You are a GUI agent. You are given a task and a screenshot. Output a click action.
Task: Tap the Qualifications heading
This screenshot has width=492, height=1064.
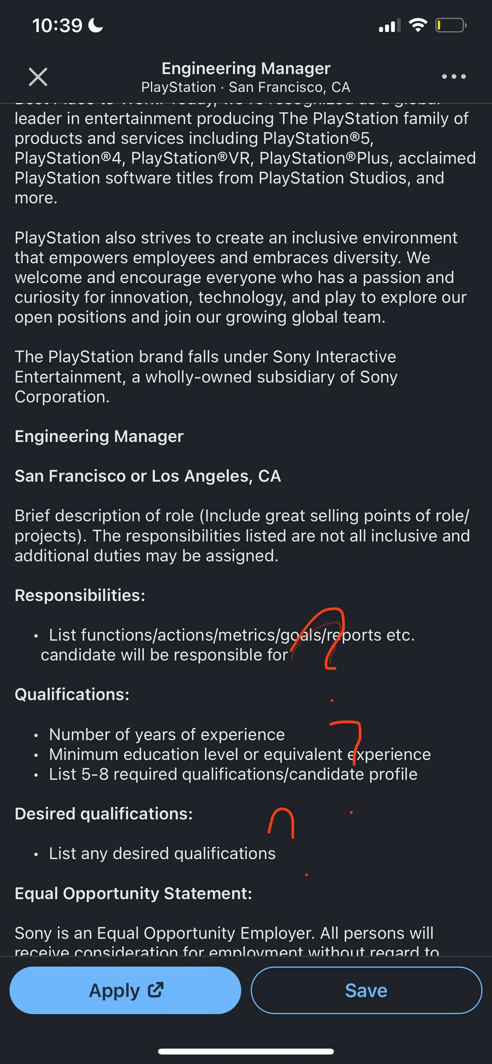point(72,694)
